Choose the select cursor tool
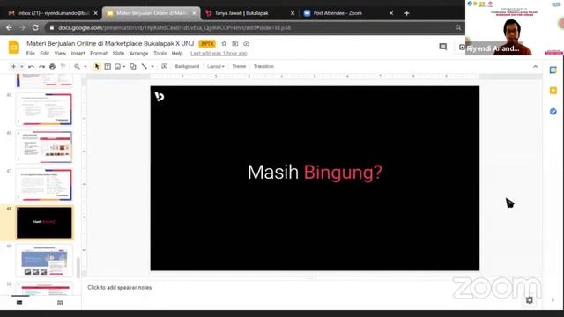564x317 pixels. pyautogui.click(x=97, y=67)
